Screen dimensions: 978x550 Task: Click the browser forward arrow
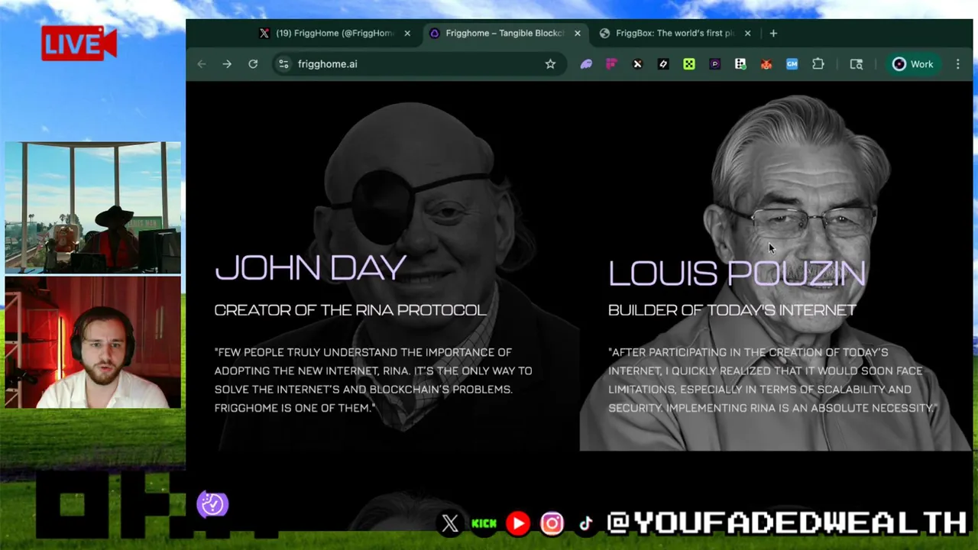click(227, 64)
